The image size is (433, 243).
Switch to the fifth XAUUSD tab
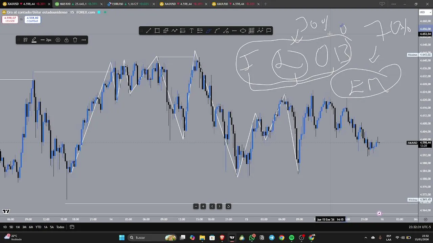[x=235, y=4]
